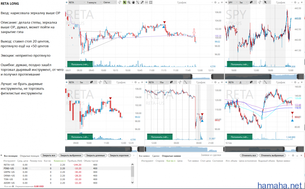
Task: Expand more buttons arrow after Закрыть короткие
Action: [x=134, y=155]
